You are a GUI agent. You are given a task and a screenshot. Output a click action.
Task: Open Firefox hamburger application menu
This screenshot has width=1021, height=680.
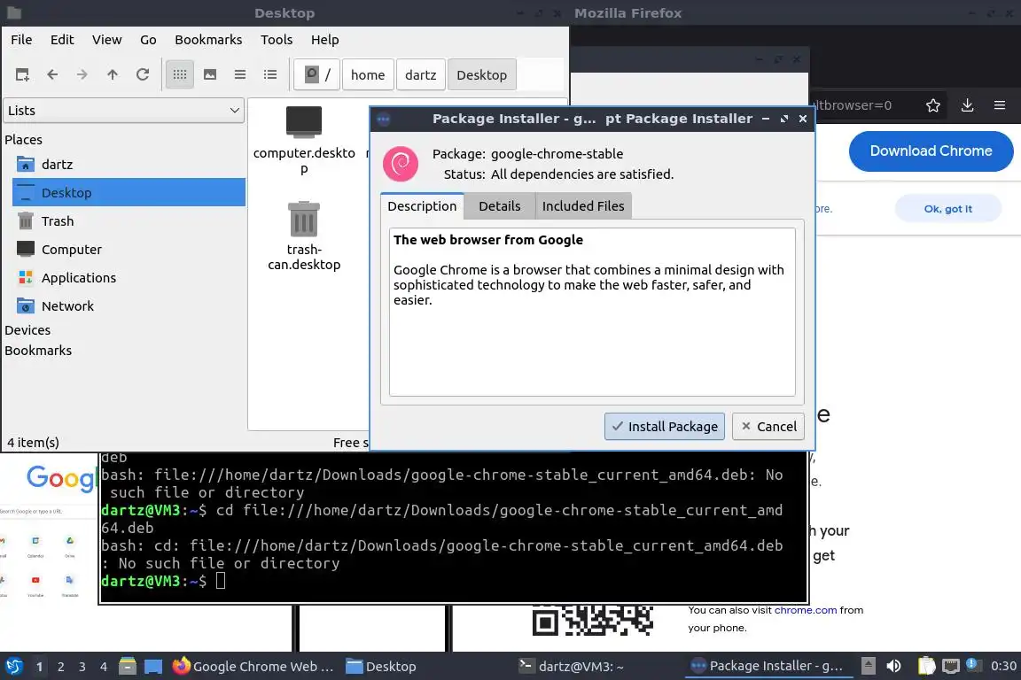pos(1000,105)
